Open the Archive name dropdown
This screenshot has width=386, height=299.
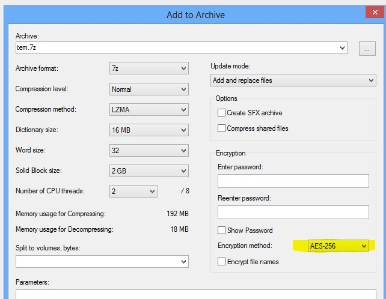pyautogui.click(x=342, y=47)
